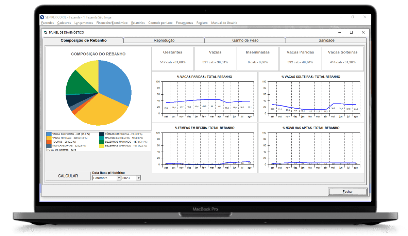Open the Relatórios menu
Image resolution: width=408 pixels, height=236 pixels.
[138, 23]
